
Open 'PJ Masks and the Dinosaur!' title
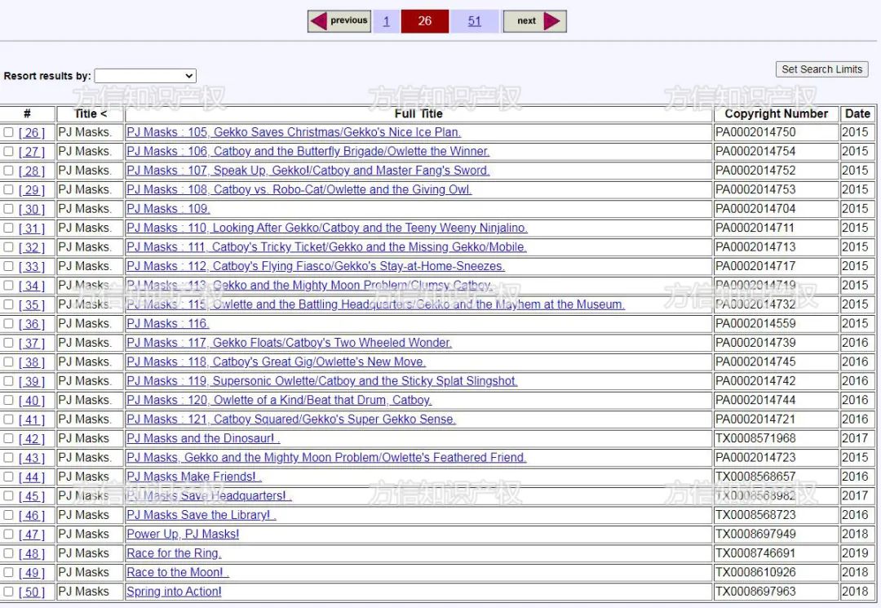point(203,437)
